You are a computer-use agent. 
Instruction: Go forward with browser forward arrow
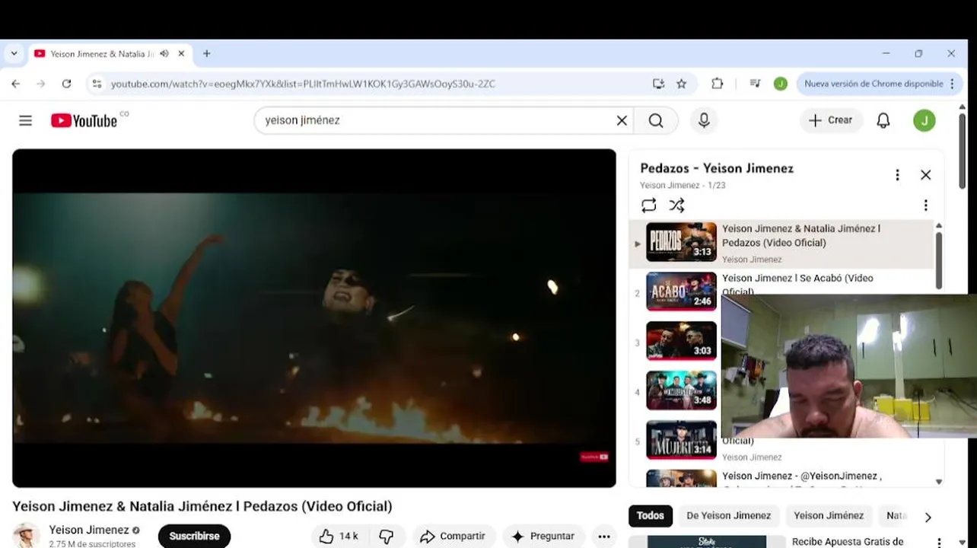(41, 84)
